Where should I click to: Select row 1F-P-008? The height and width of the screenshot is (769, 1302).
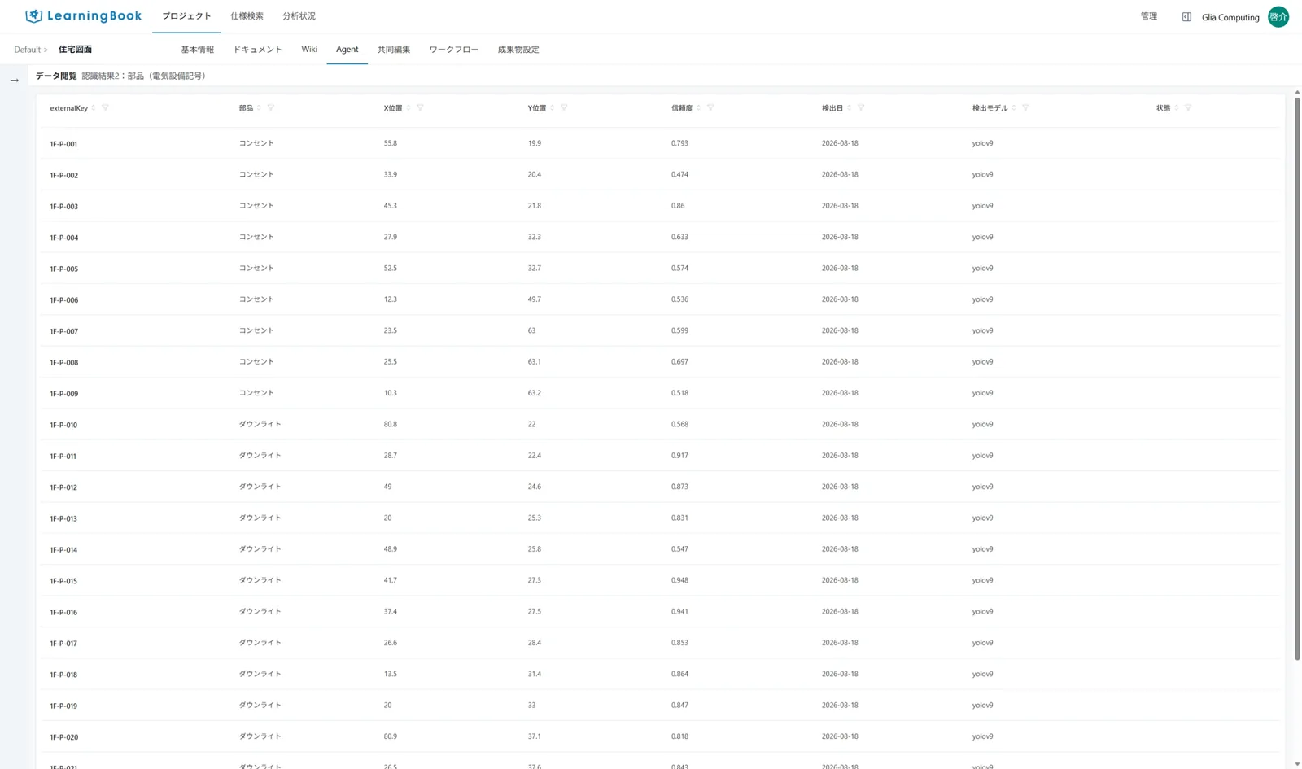coord(659,361)
